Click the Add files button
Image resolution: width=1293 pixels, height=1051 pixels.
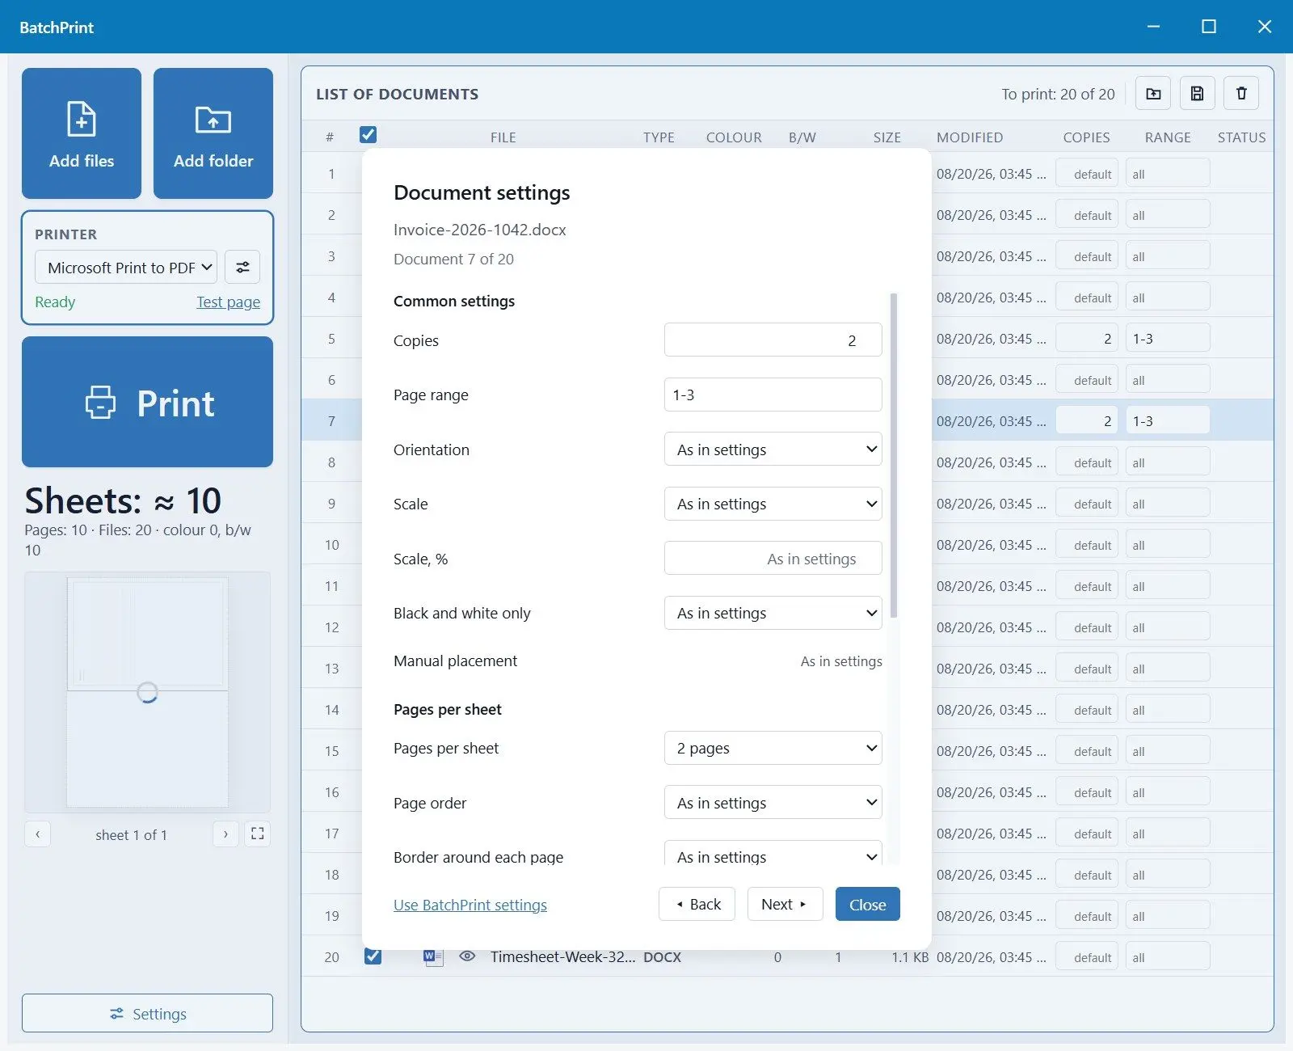82,133
